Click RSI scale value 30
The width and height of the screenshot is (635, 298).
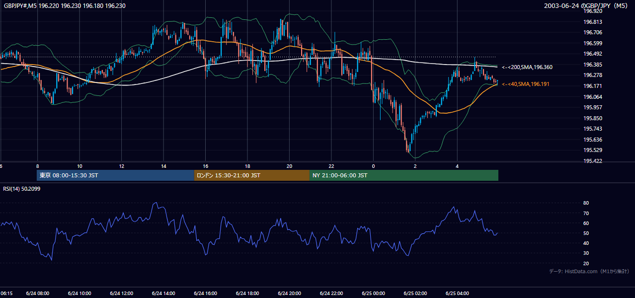586,253
